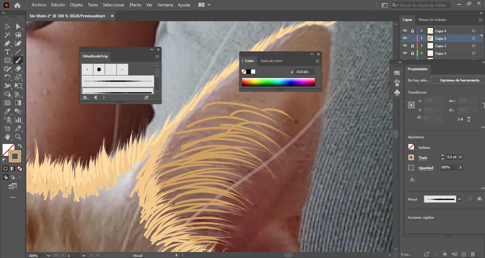Click the color spectrum bar
This screenshot has height=258, width=485.
[278, 82]
